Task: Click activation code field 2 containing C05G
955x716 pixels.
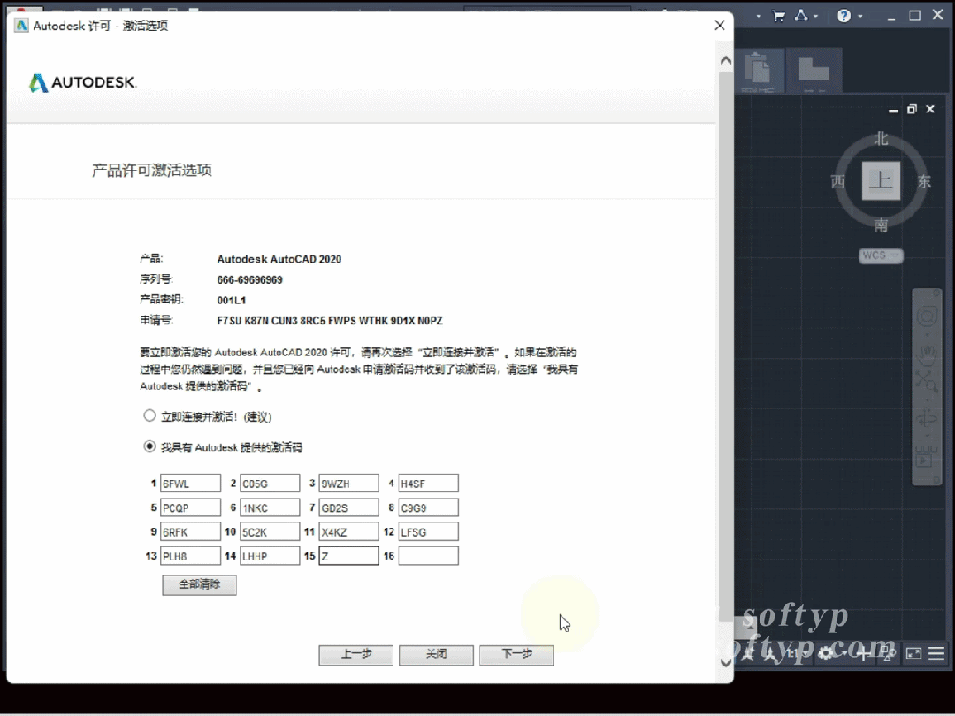Action: [270, 484]
